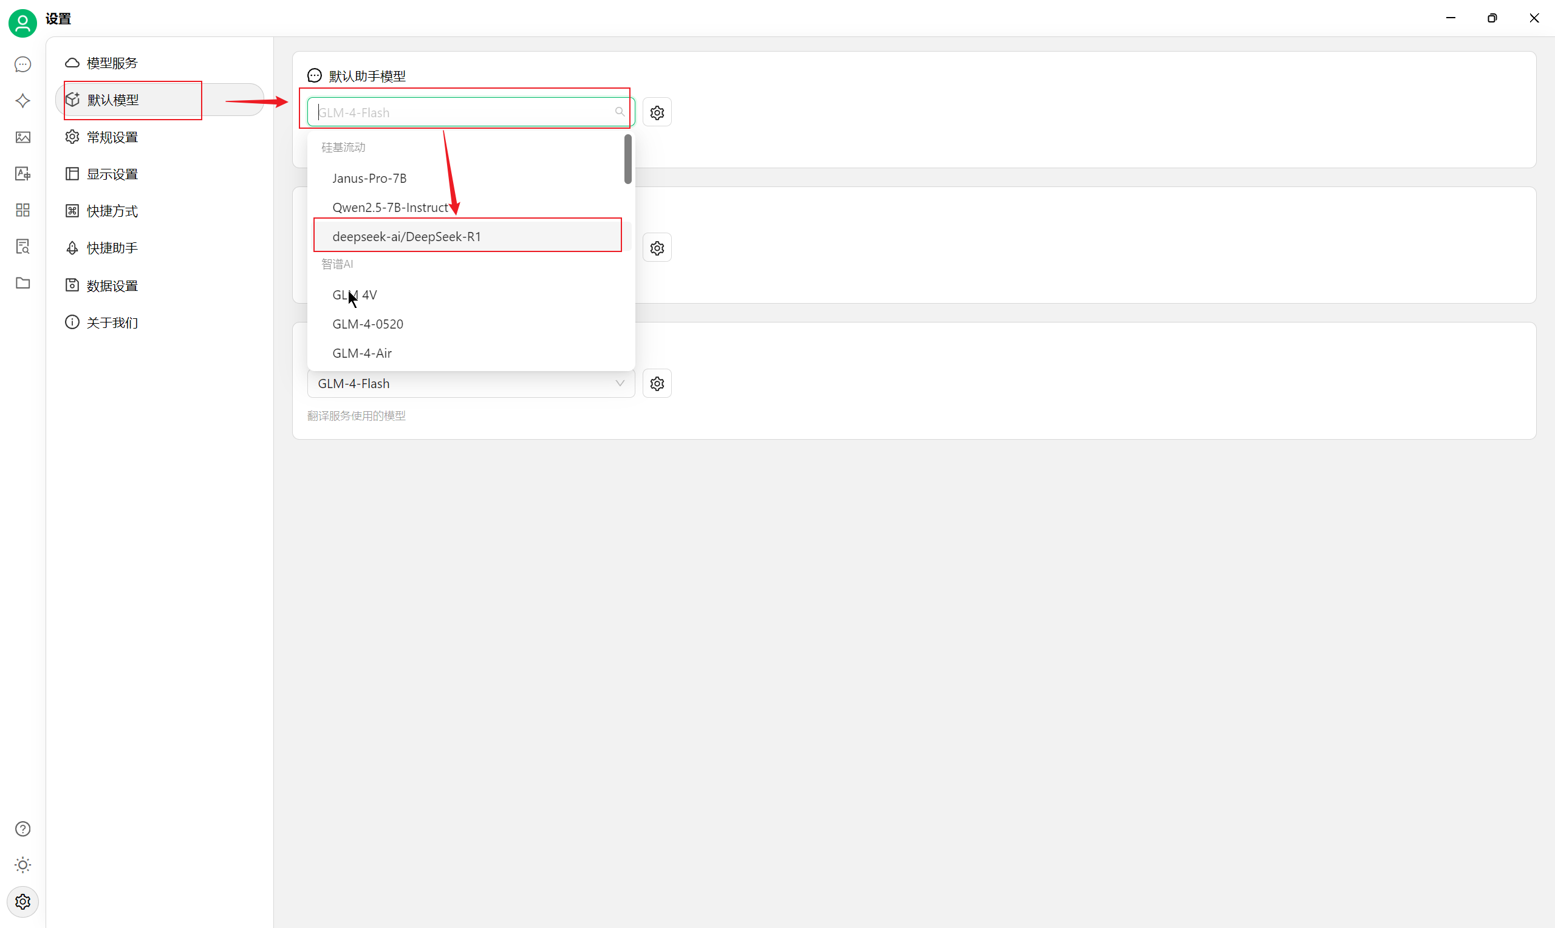The height and width of the screenshot is (928, 1555).
Task: Select deepseek-ai/DeepSeek-R1 from the dropdown list
Action: tap(406, 236)
